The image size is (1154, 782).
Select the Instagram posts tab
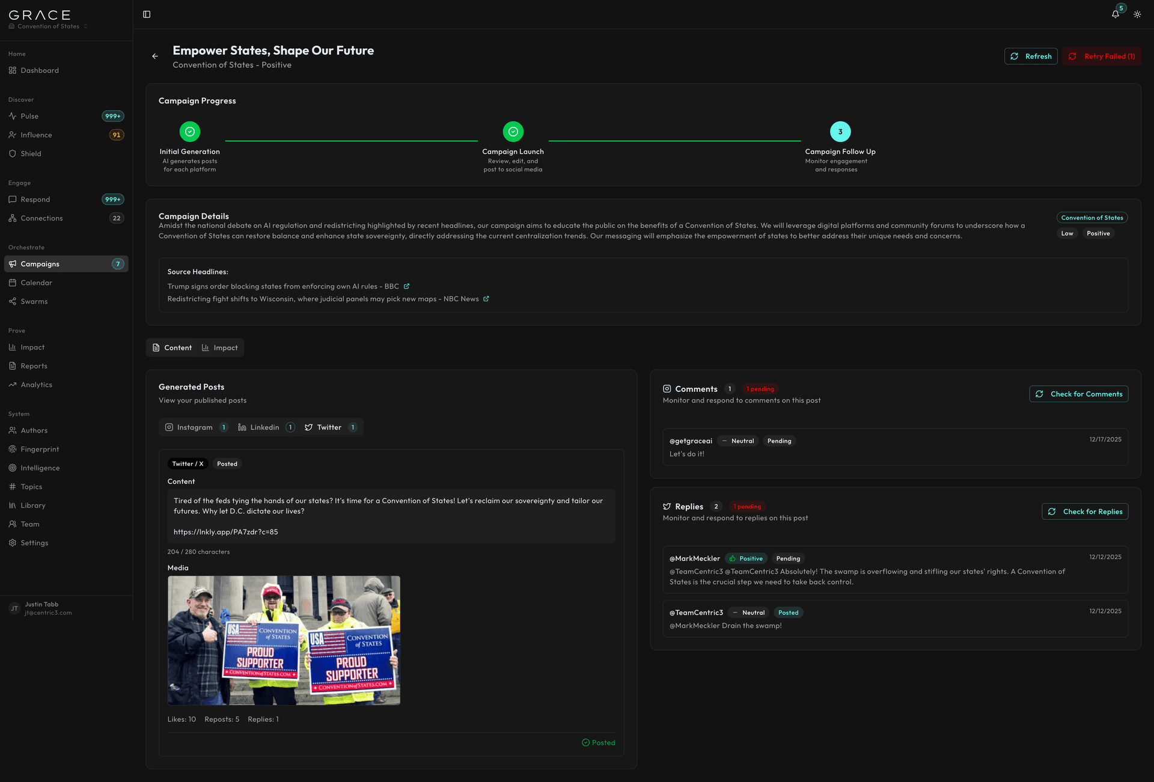pos(195,427)
